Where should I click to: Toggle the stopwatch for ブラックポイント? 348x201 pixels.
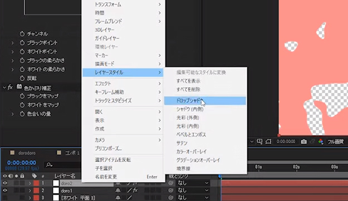(22, 43)
